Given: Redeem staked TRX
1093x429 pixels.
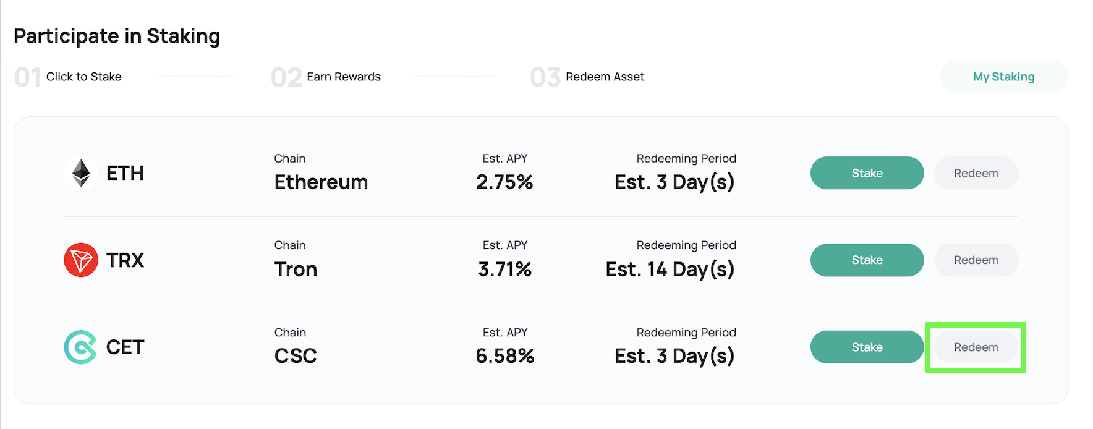Looking at the screenshot, I should point(976,260).
